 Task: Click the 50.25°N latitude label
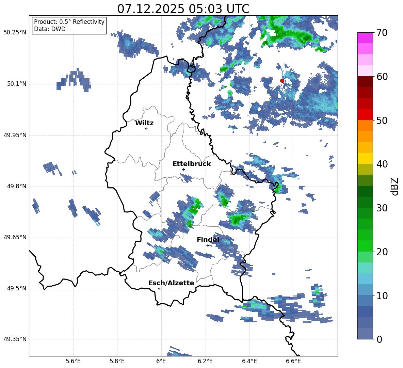tap(15, 33)
